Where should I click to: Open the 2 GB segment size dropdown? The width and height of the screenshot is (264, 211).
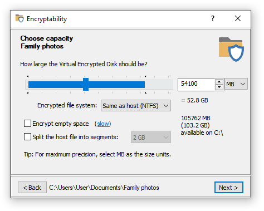pyautogui.click(x=151, y=138)
